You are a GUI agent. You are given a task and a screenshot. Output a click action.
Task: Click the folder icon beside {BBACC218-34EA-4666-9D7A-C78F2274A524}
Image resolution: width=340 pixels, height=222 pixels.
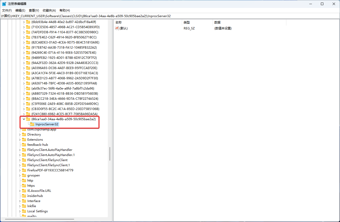(x=28, y=99)
